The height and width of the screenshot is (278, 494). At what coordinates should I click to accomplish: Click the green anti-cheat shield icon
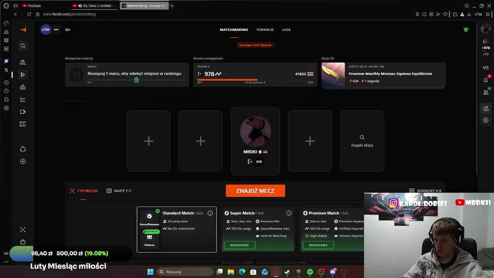[466, 30]
